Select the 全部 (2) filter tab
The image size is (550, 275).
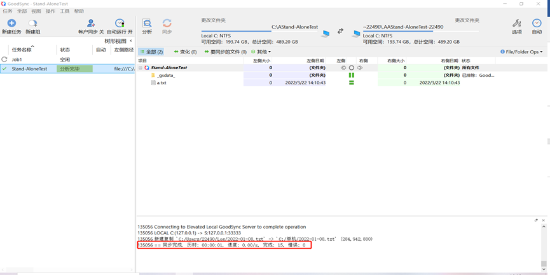tap(151, 52)
